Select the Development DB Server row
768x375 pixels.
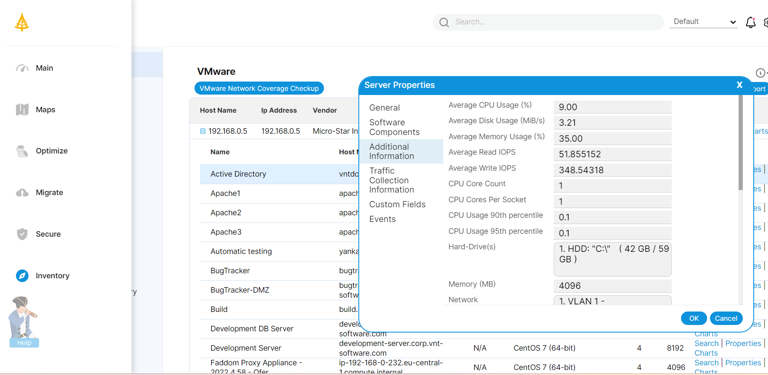point(279,329)
